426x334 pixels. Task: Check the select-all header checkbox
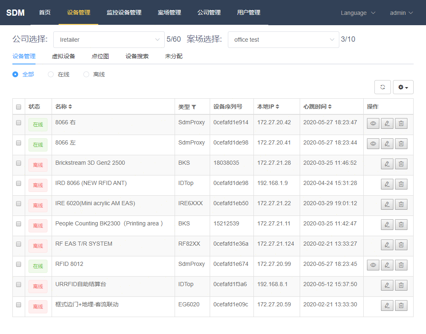tap(19, 107)
